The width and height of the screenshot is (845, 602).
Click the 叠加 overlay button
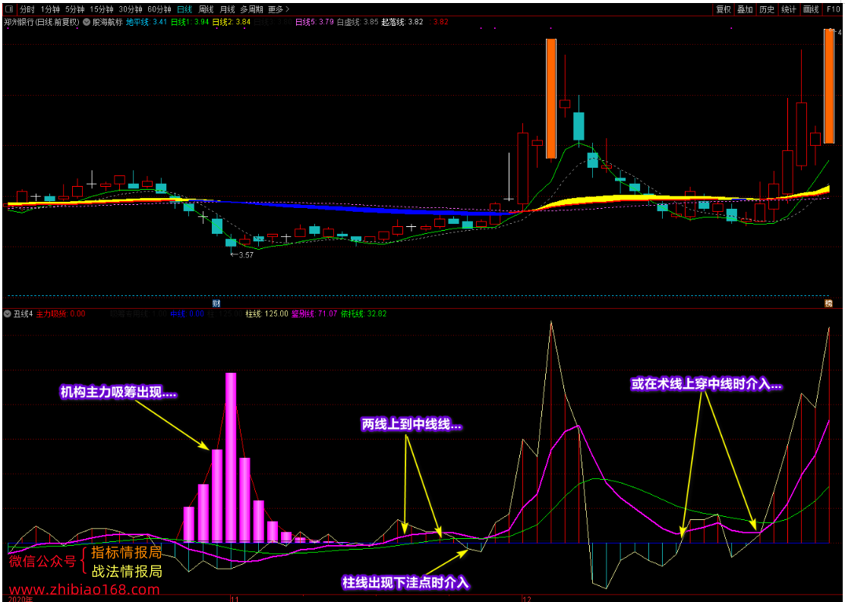coord(745,9)
